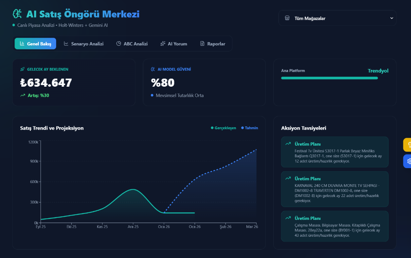Click the rocket icon beside Gelecek Ay Beklenen
The width and height of the screenshot is (411, 258).
pos(22,69)
